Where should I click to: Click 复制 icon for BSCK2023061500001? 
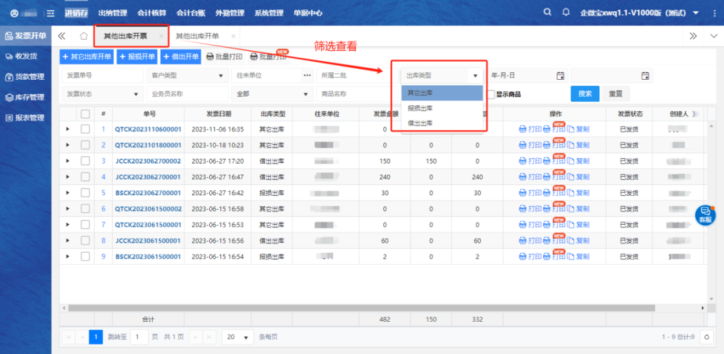[x=570, y=257]
